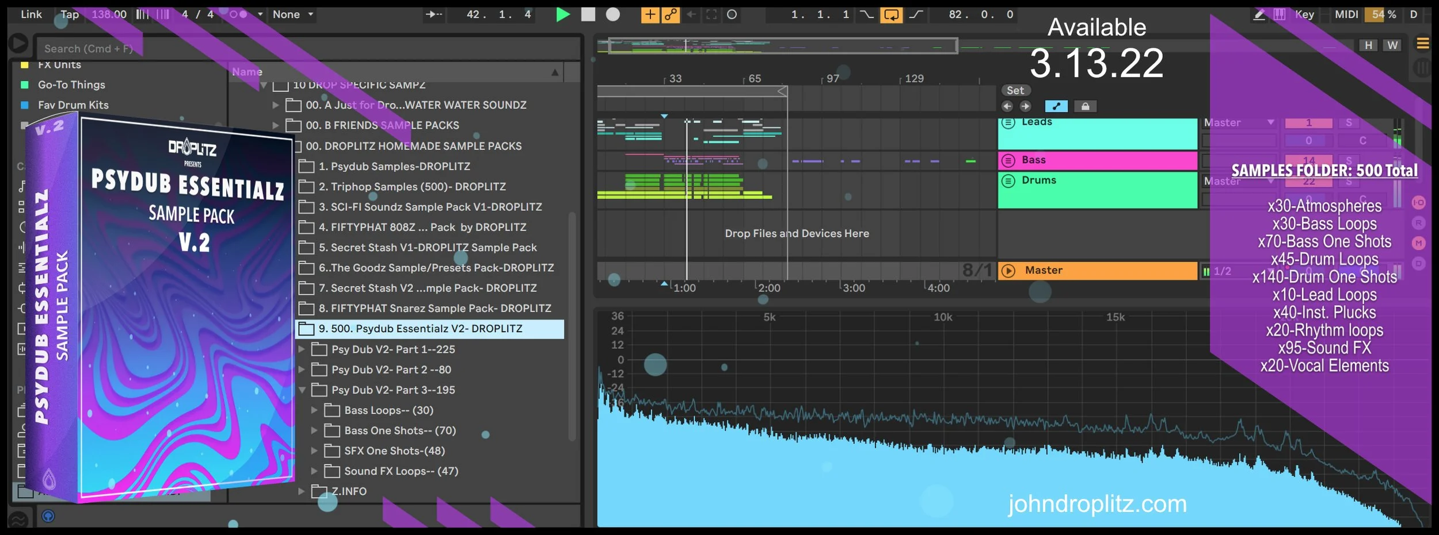Stop playback with the square Stop button
The width and height of the screenshot is (1439, 535).
click(588, 14)
